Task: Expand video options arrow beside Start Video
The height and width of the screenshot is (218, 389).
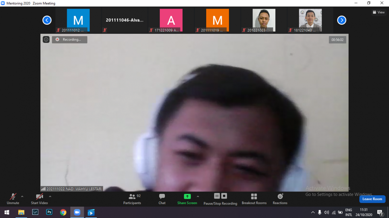Action: 50,197
